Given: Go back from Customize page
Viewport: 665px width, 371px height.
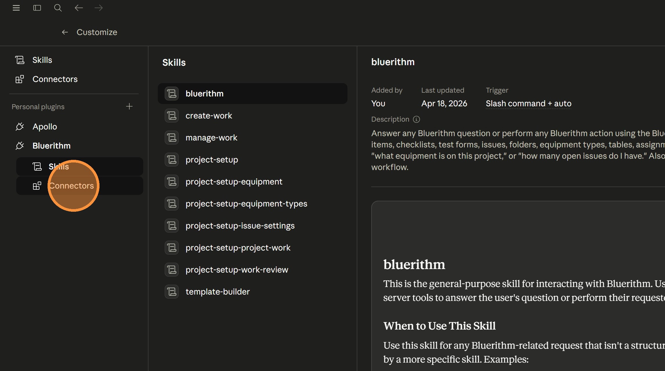Looking at the screenshot, I should (x=65, y=32).
